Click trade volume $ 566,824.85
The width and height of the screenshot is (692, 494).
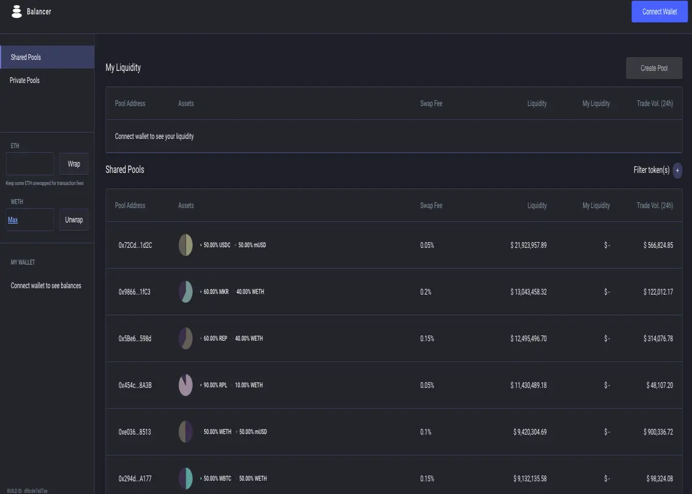click(x=658, y=245)
